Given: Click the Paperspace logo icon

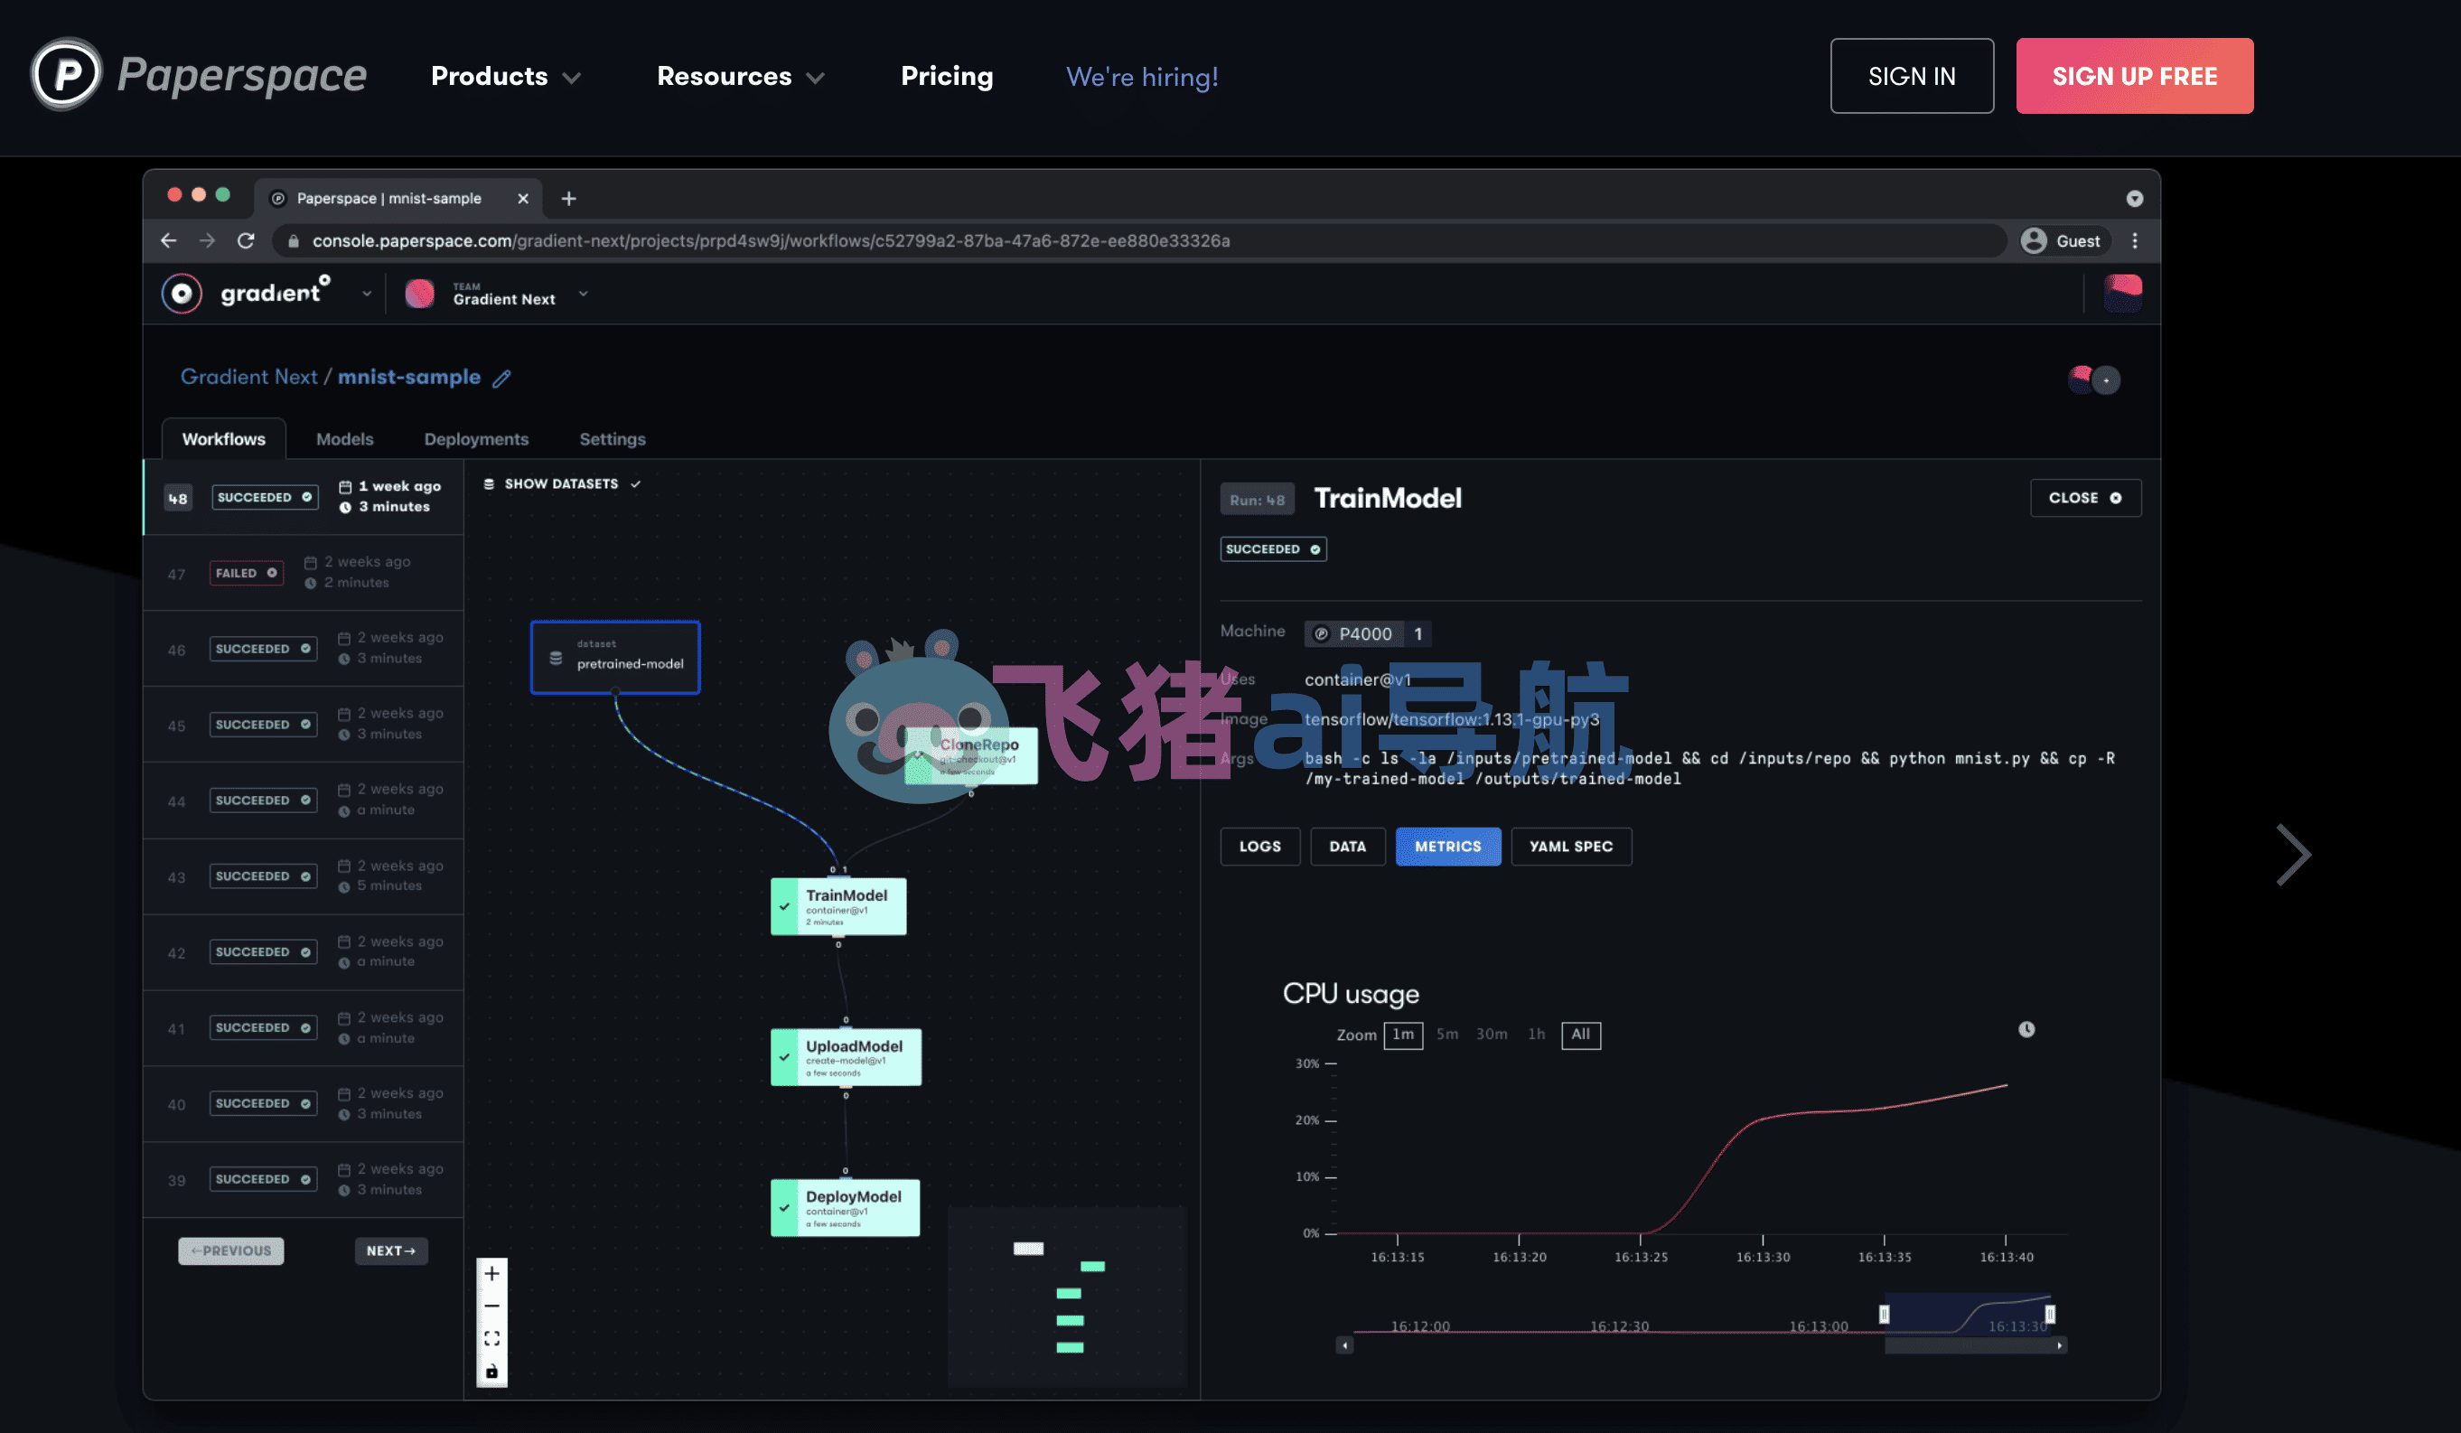Looking at the screenshot, I should click(x=65, y=74).
